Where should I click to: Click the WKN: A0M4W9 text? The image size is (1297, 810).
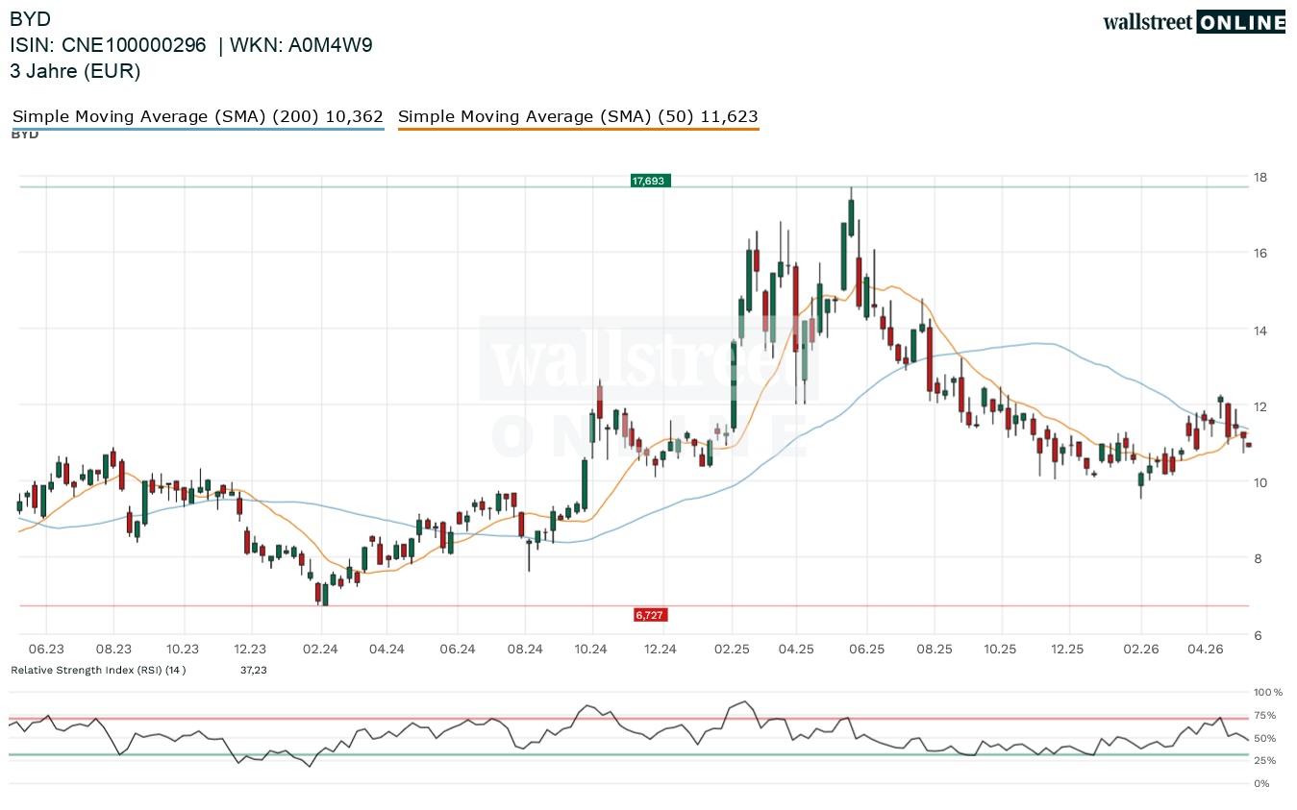300,45
